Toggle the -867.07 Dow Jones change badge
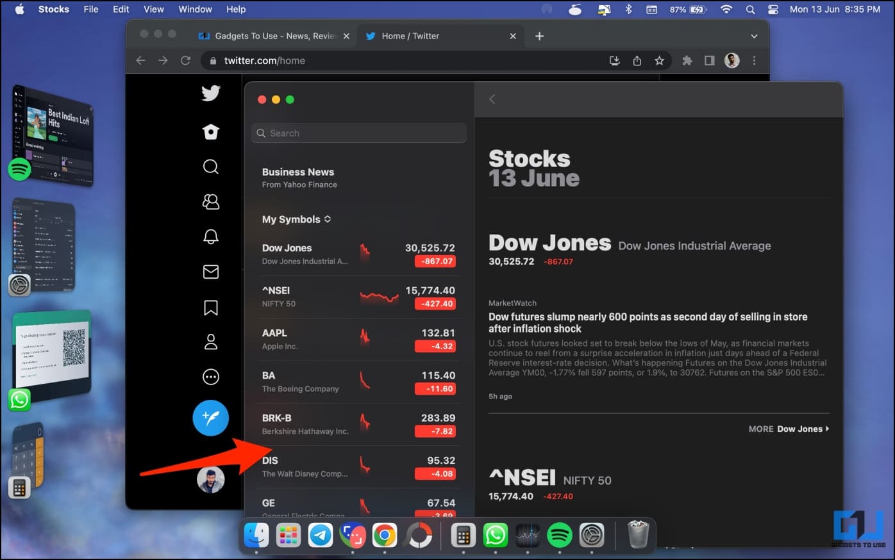 point(435,261)
